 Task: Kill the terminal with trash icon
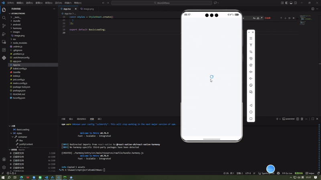coord(302,119)
